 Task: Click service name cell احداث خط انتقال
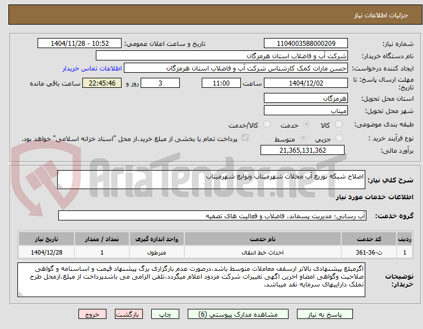[x=263, y=252]
